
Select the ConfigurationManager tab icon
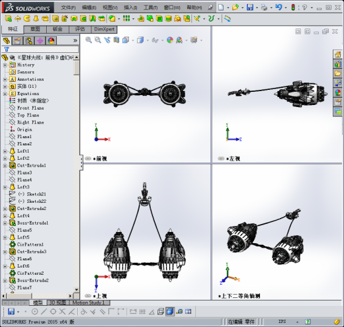pos(29,41)
